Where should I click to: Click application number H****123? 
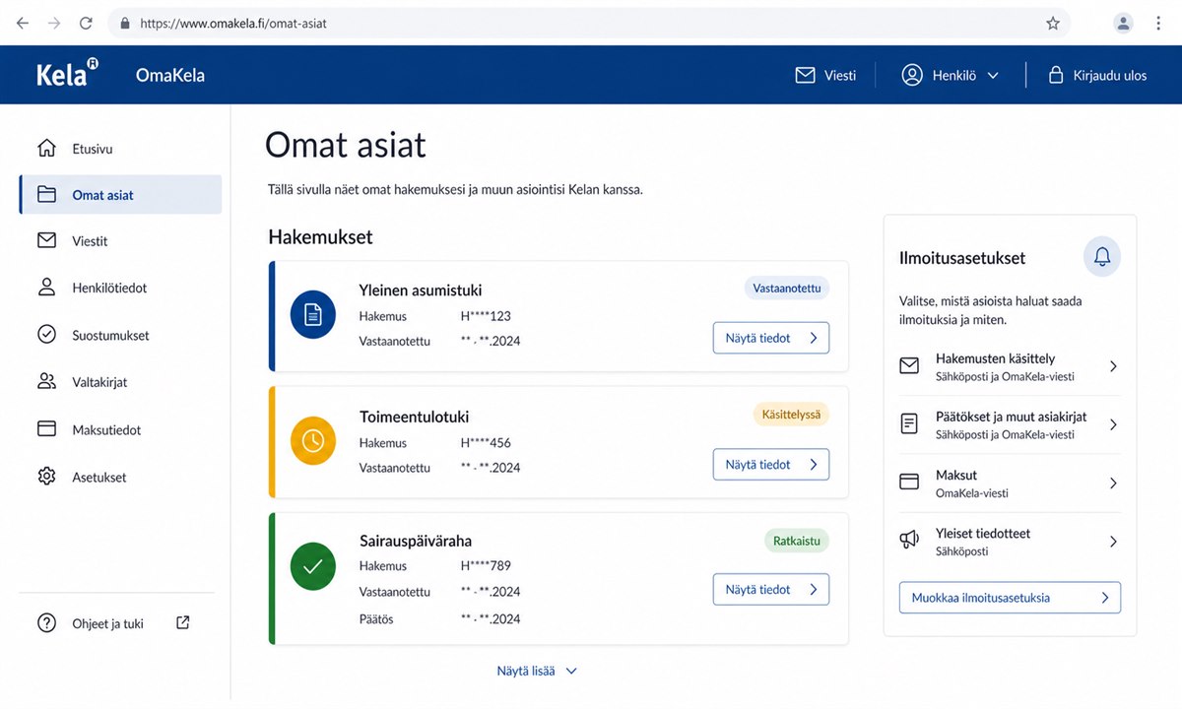[486, 316]
